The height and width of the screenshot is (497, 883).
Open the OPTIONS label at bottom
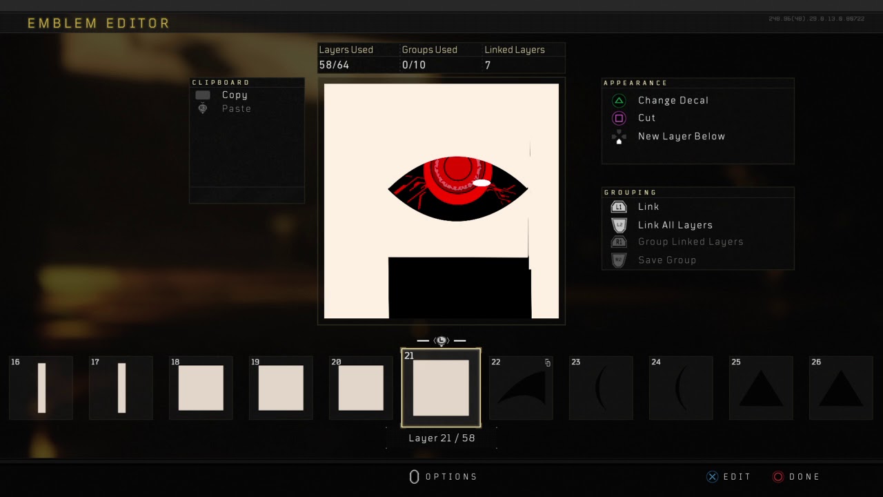451,476
